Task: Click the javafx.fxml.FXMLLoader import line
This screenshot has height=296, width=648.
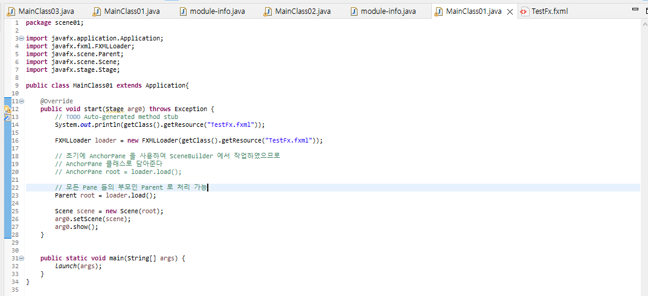Action: pos(80,47)
